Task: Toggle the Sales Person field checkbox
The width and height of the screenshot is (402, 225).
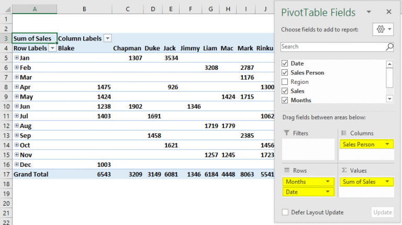Action: 285,73
